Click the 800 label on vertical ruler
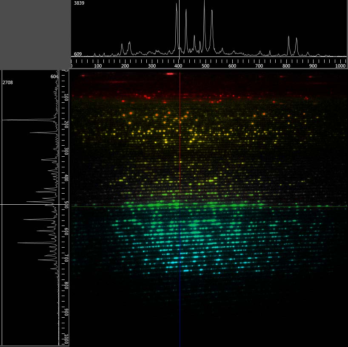Image resolution: width=348 pixels, height=347 pixels. (66, 285)
